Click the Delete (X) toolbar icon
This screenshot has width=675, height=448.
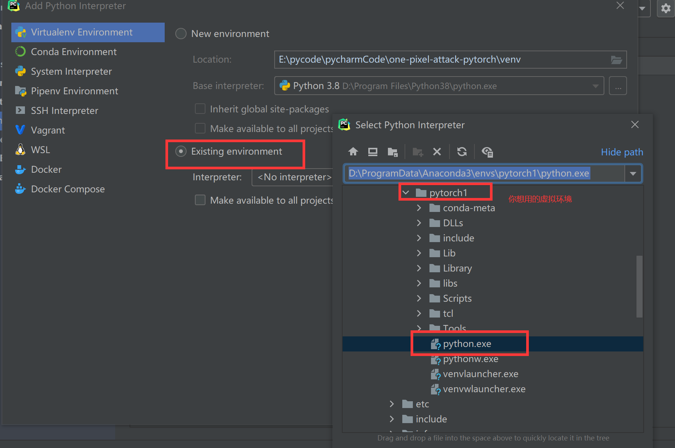click(437, 152)
